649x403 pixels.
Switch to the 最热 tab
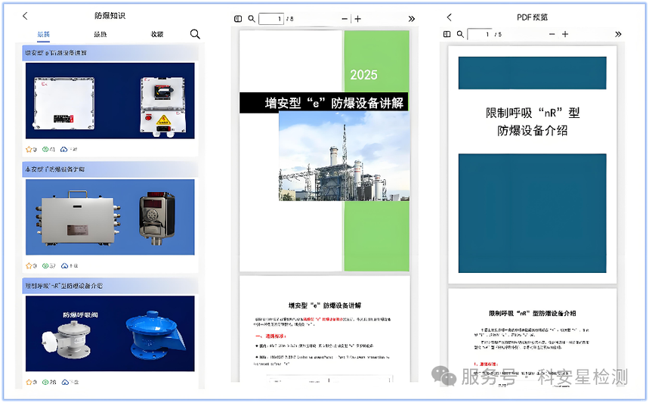tap(100, 34)
